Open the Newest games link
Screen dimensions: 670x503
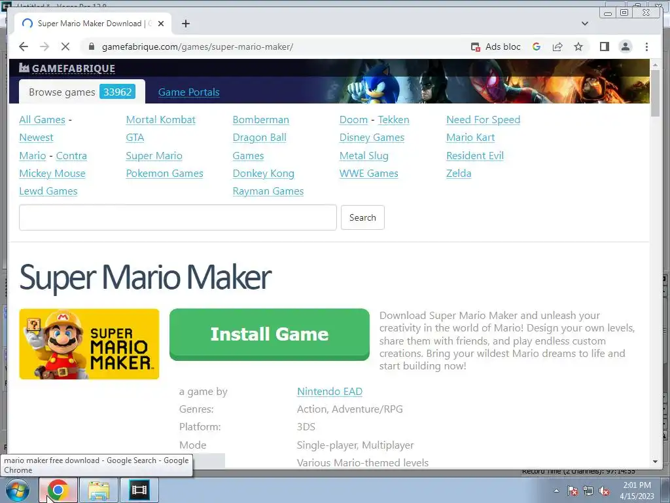point(37,138)
